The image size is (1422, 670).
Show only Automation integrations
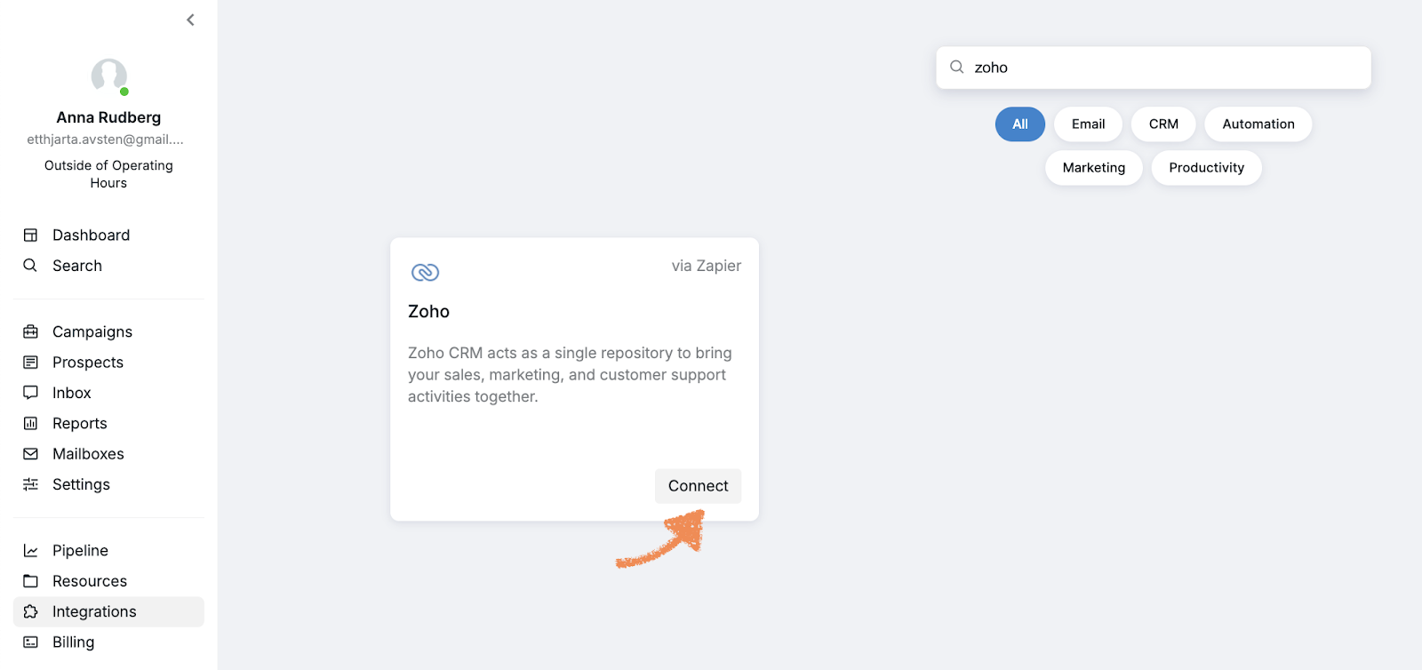coord(1258,124)
